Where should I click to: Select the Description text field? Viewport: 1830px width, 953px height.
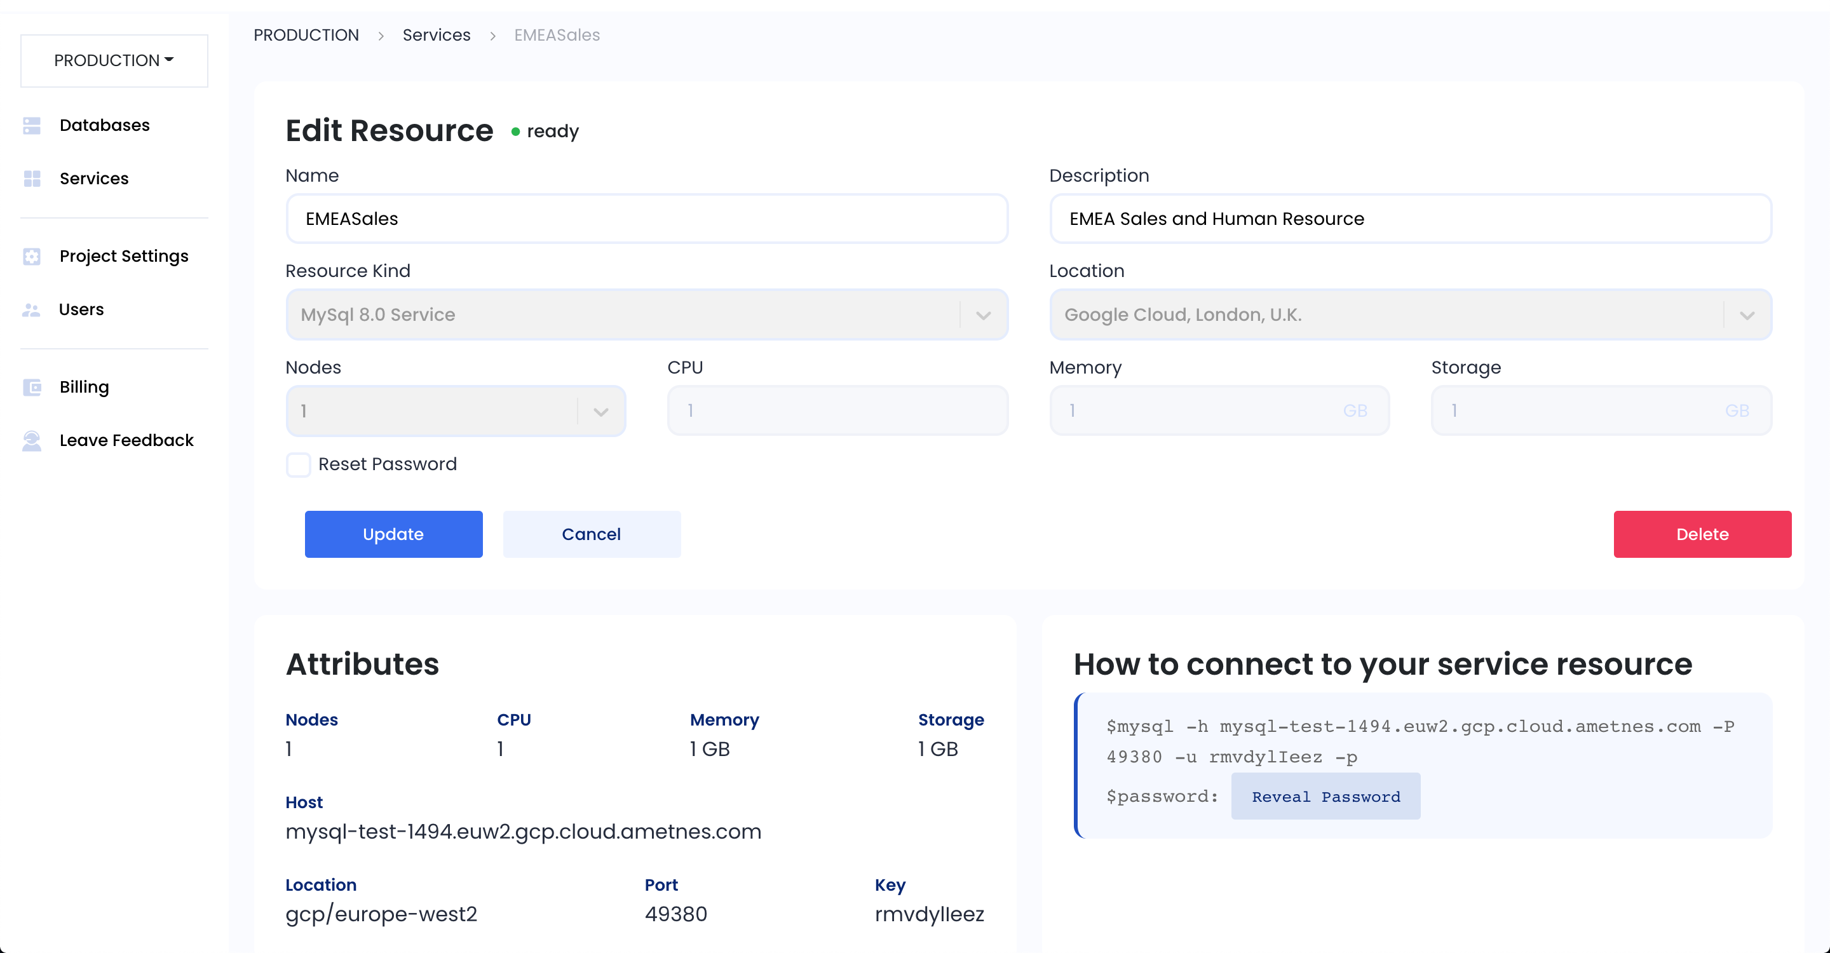click(x=1410, y=218)
